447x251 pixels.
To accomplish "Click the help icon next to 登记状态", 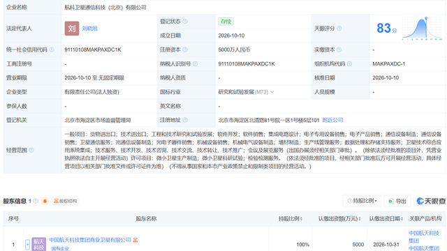I will [185, 22].
